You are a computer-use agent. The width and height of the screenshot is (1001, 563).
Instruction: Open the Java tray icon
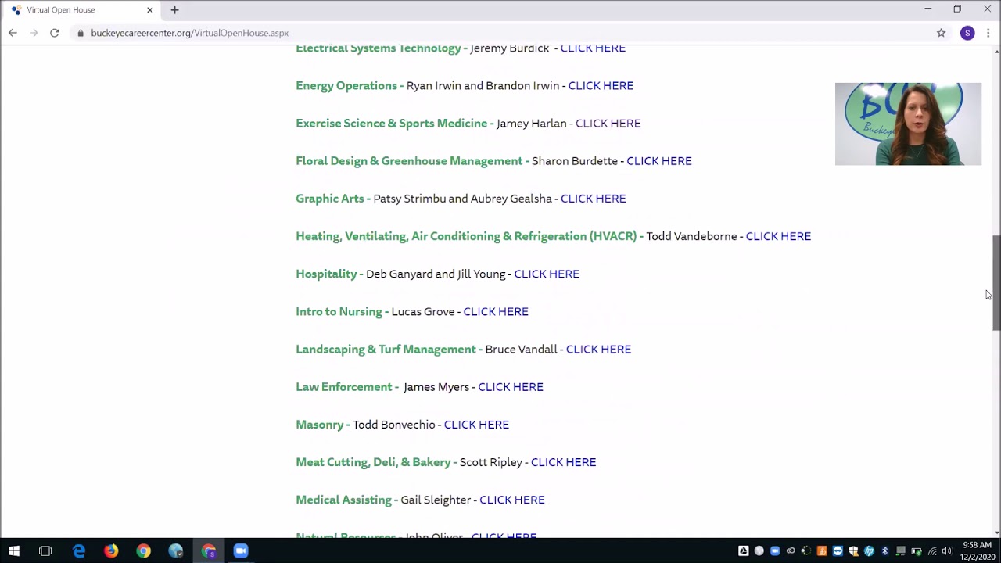click(822, 551)
